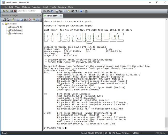Open the Options menu

pyautogui.click(x=26, y=7)
